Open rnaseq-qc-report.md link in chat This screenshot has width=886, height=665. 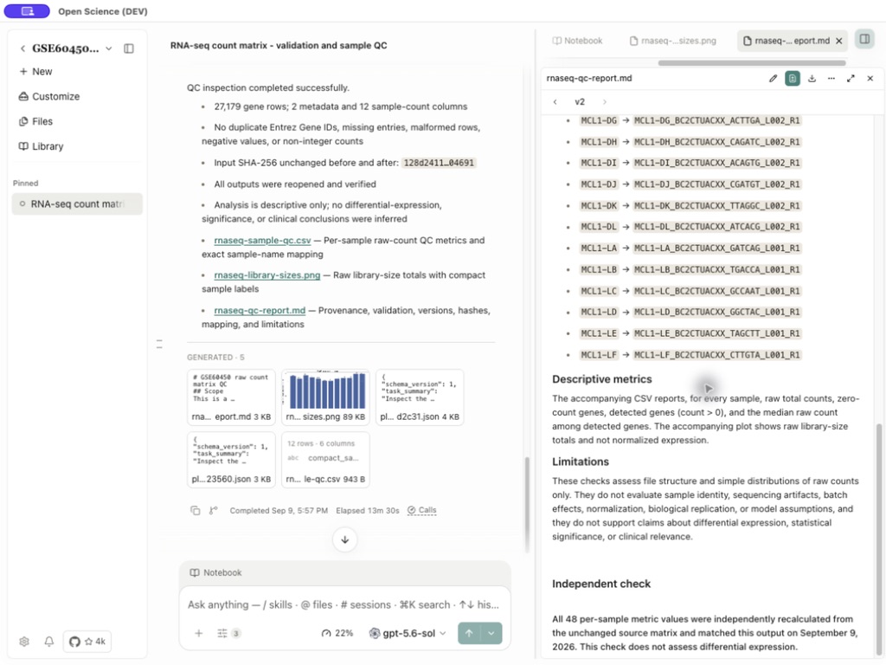[x=260, y=311]
